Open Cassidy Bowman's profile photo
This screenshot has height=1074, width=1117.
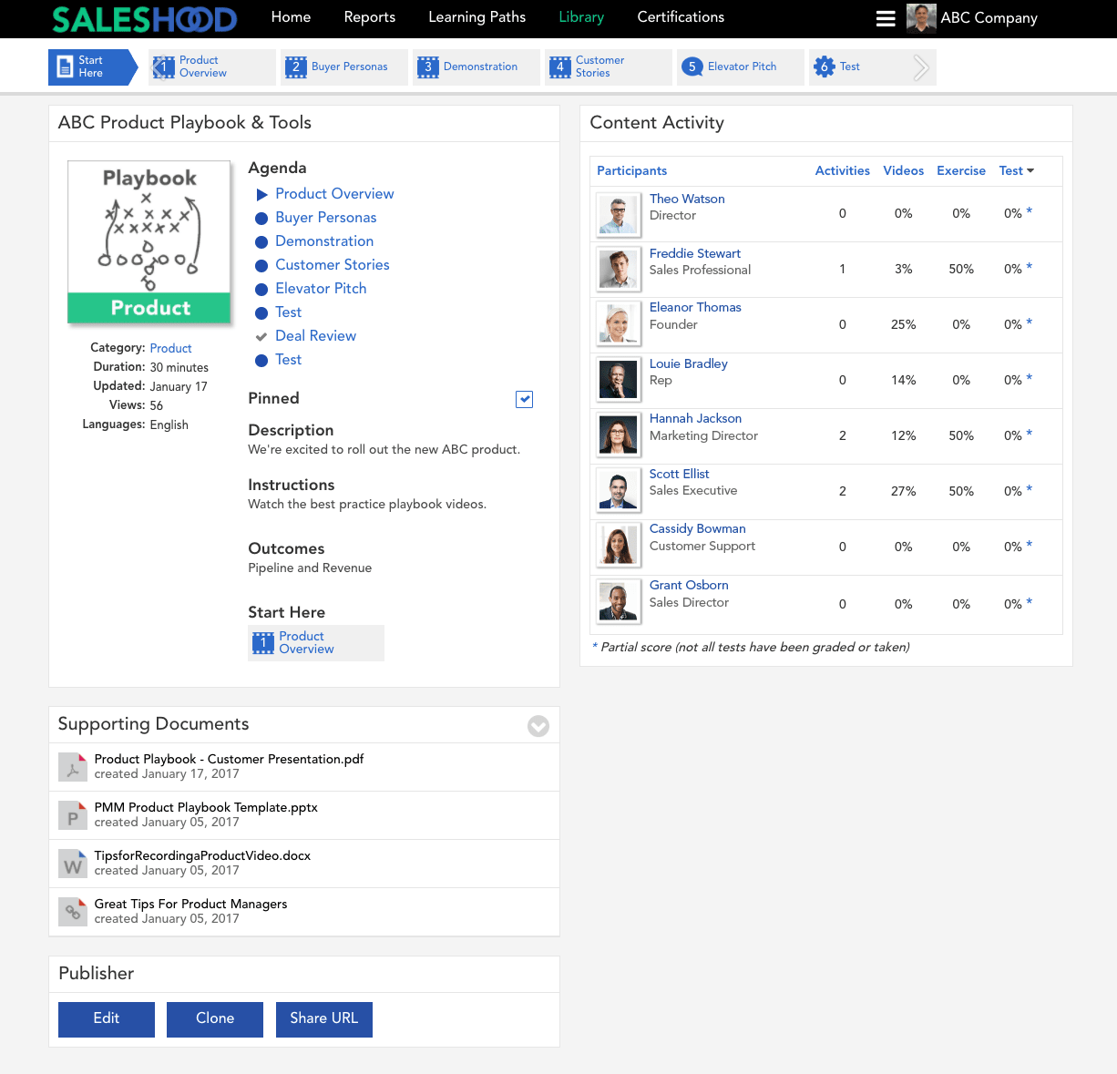[618, 546]
